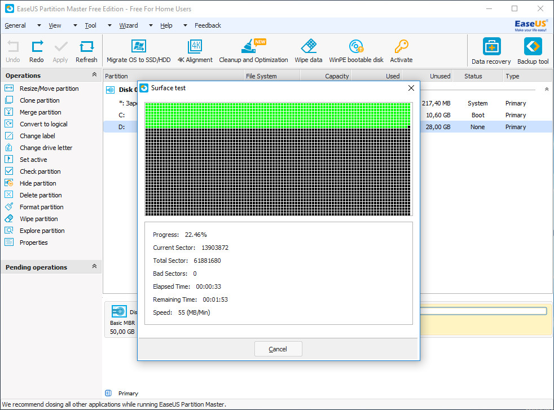
Task: Collapse the Operations panel
Action: [94, 74]
